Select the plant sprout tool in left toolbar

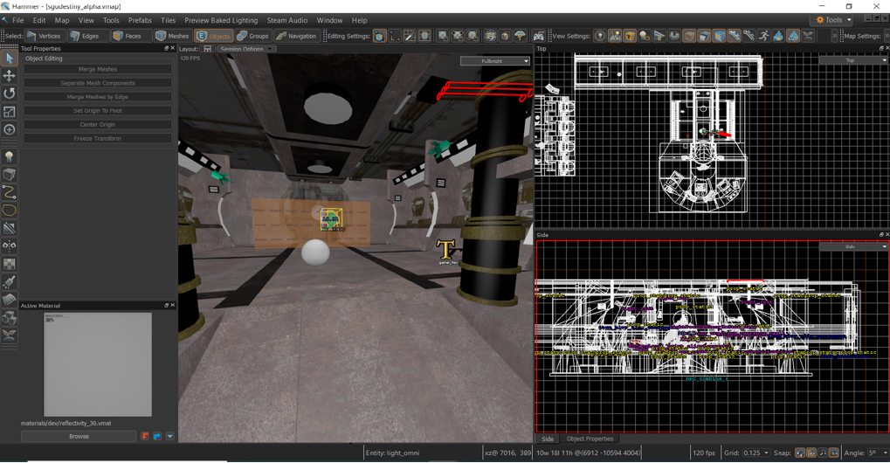(9, 335)
